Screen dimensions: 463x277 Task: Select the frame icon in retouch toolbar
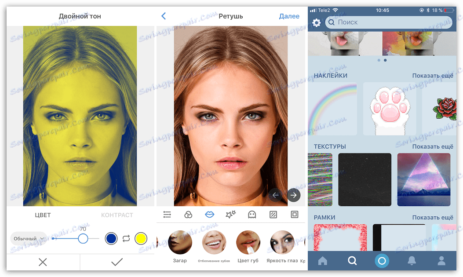[x=295, y=215]
